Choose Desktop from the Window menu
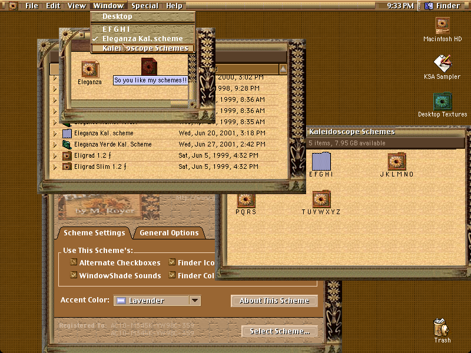 (143, 16)
